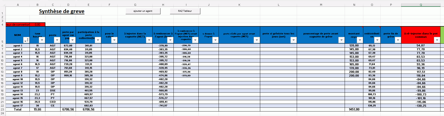The image size is (444, 116).
Task: Select the 'agent 17' name cell
Action: click(18, 106)
